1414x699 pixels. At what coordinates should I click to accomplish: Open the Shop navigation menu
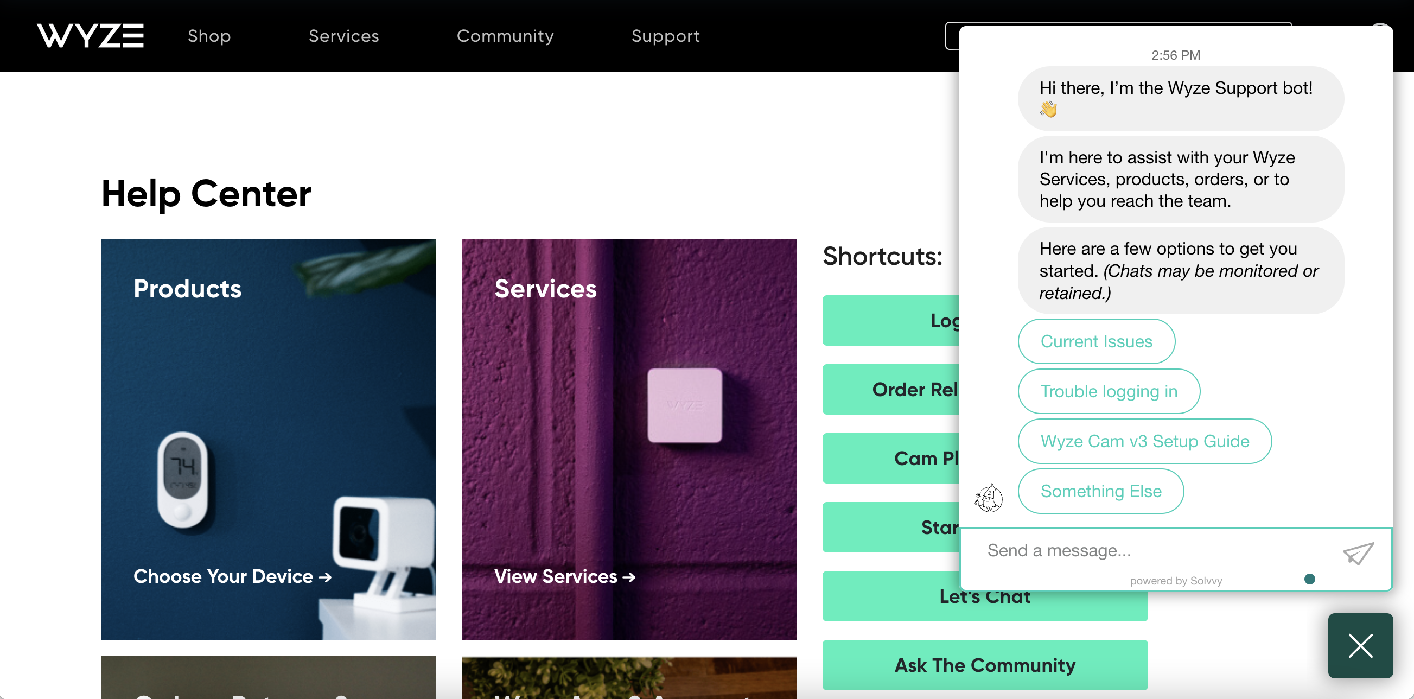(208, 35)
